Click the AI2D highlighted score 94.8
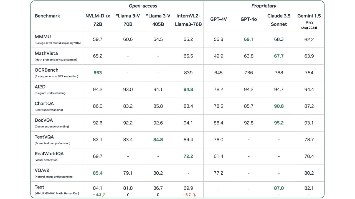The image size is (355, 199). click(188, 89)
